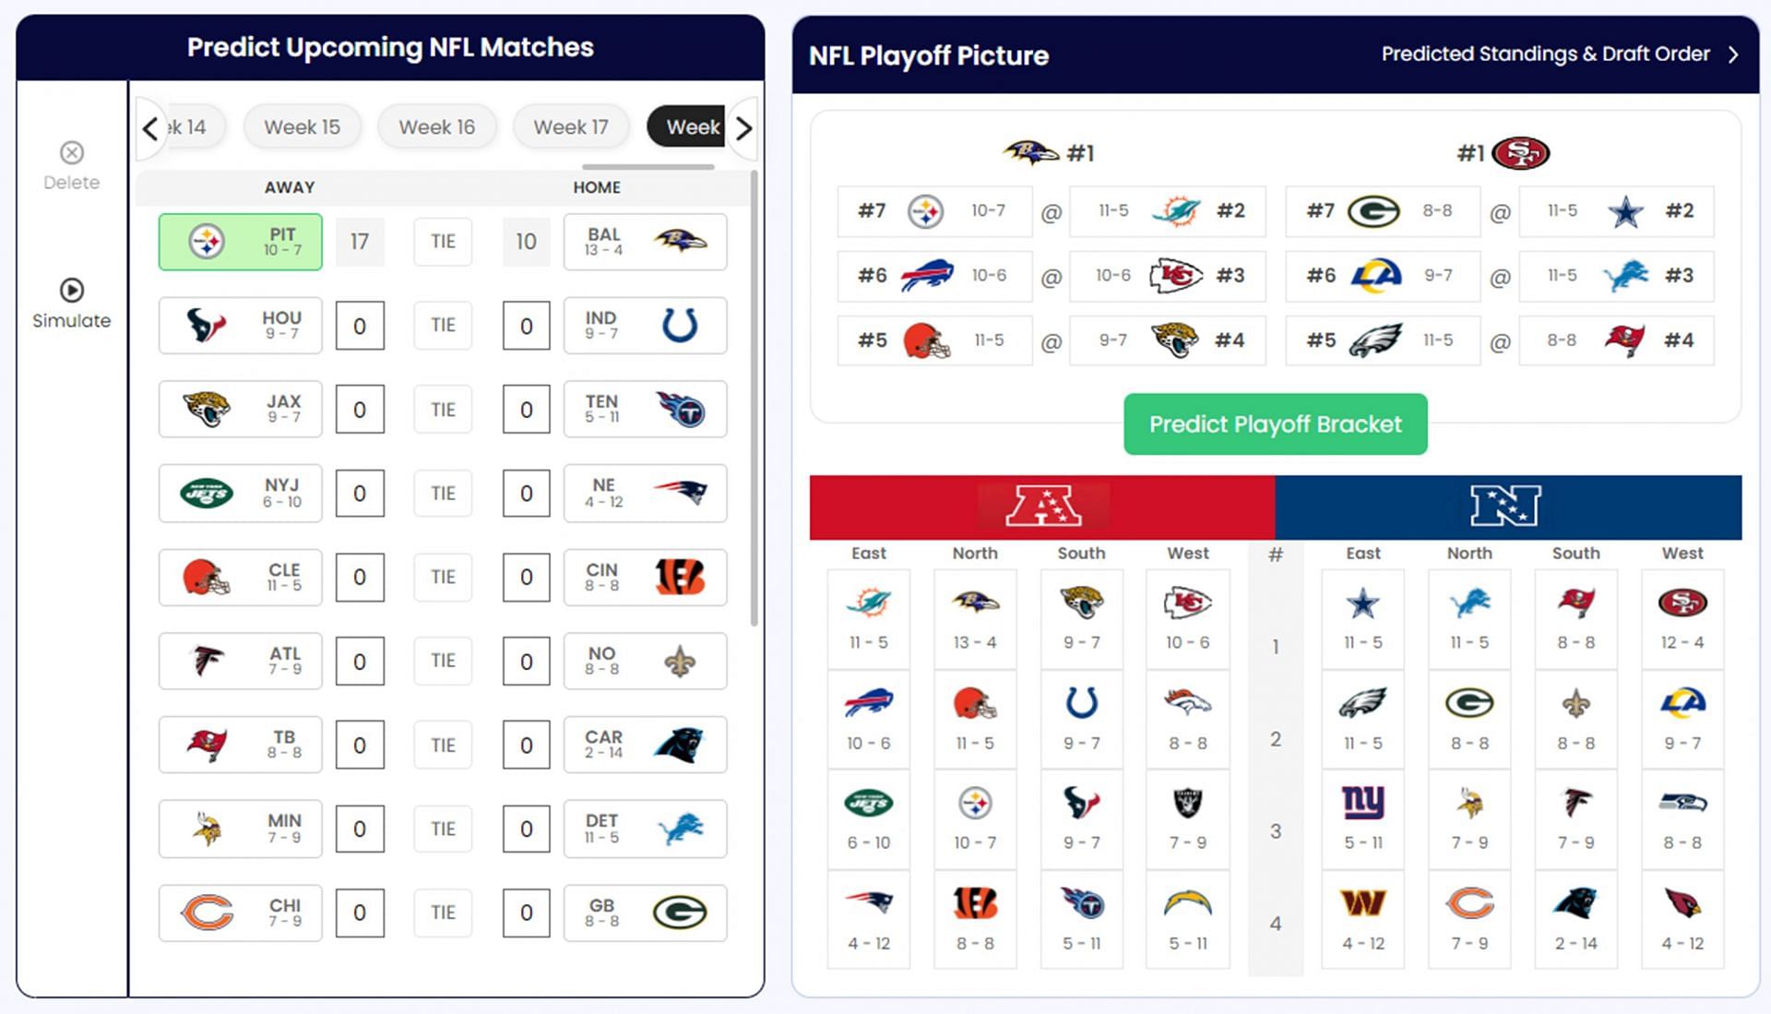Click the Predict Playoff Bracket button

[x=1275, y=423]
